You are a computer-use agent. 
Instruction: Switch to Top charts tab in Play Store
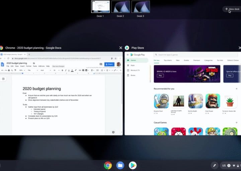[168, 60]
